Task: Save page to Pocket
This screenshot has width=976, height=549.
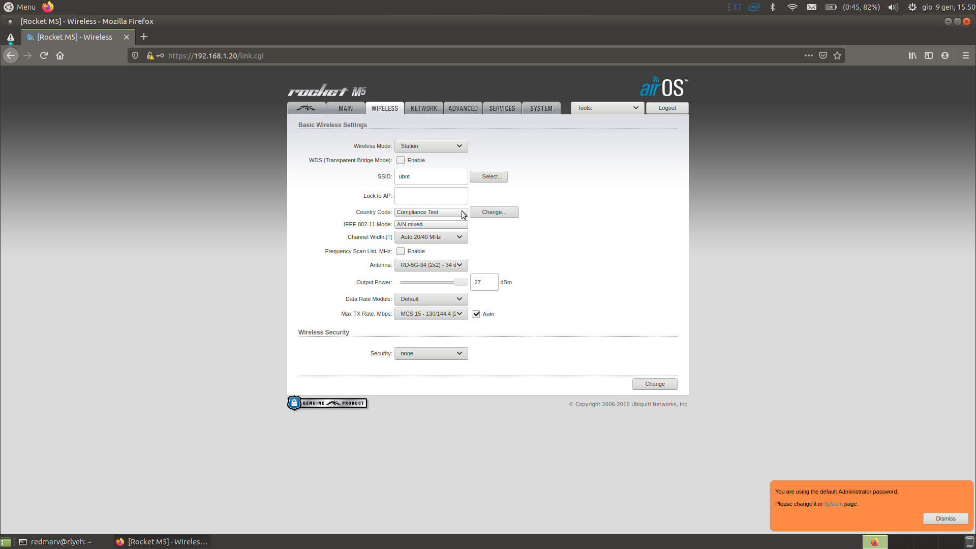Action: (x=823, y=55)
